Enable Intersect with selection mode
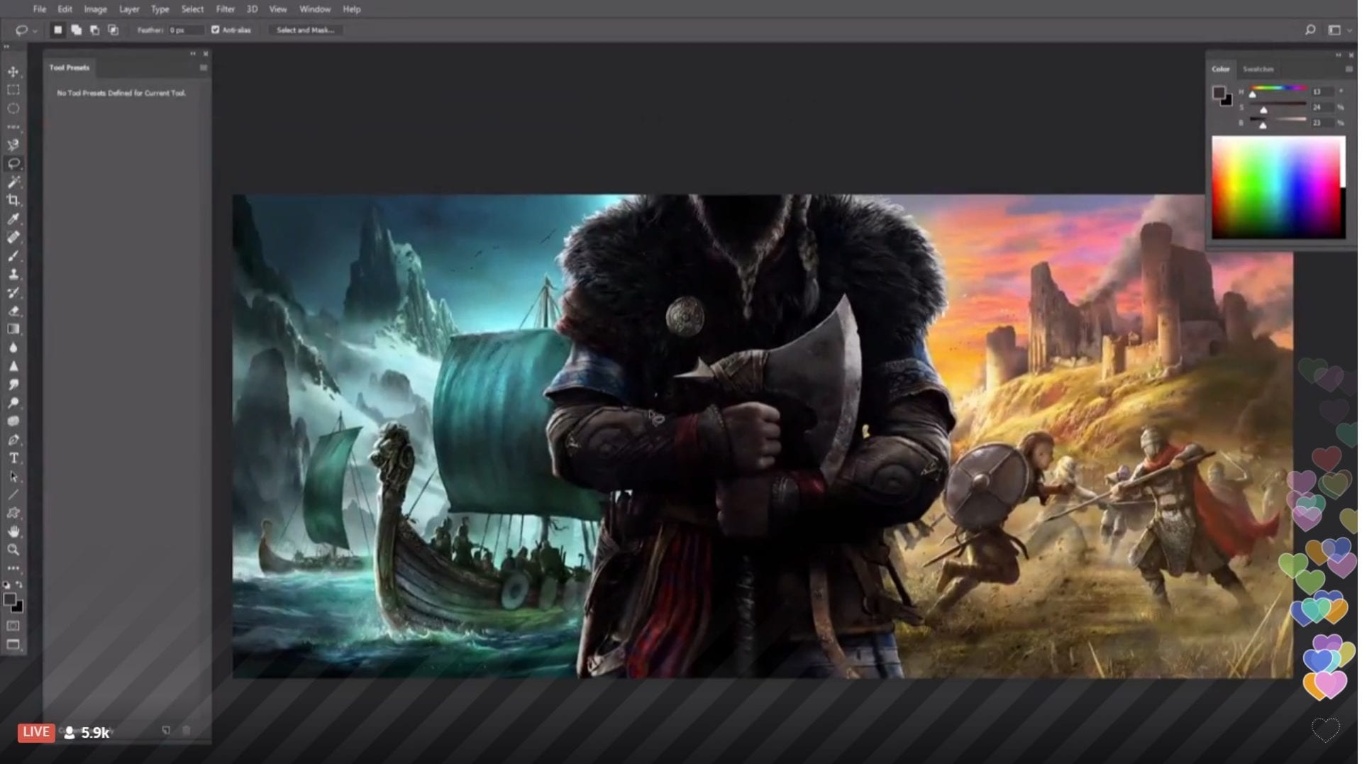Screen dimensions: 1362x764 point(113,30)
